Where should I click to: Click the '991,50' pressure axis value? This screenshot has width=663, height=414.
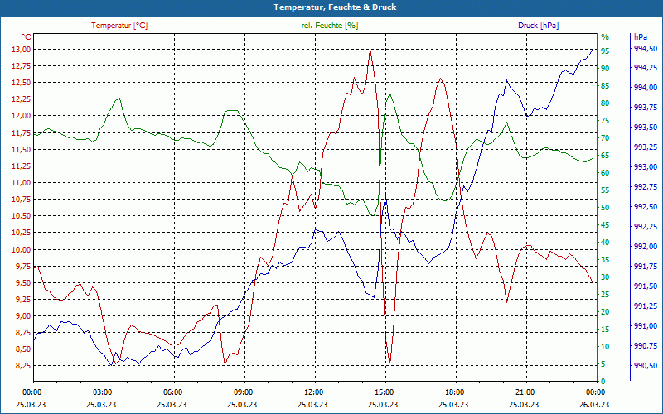pos(646,286)
